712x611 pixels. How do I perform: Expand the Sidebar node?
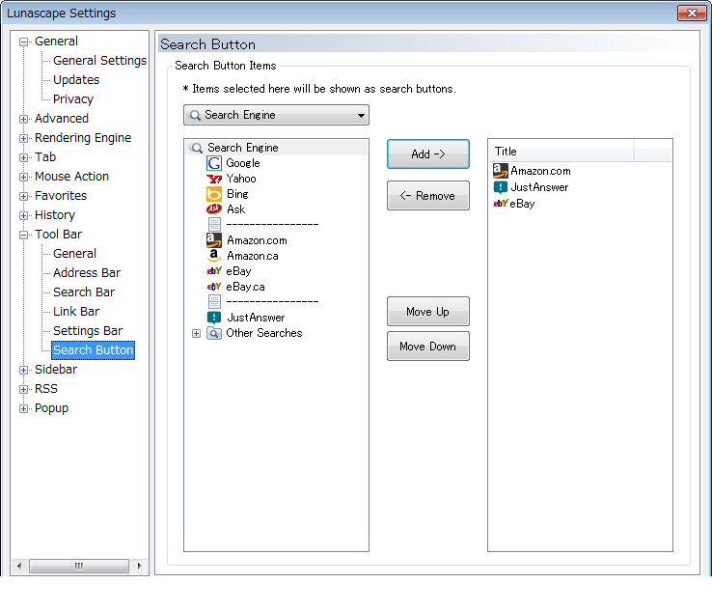(x=23, y=370)
